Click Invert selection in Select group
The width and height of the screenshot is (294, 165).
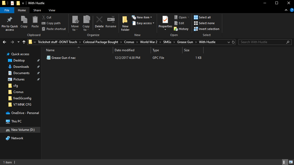pyautogui.click(x=206, y=29)
